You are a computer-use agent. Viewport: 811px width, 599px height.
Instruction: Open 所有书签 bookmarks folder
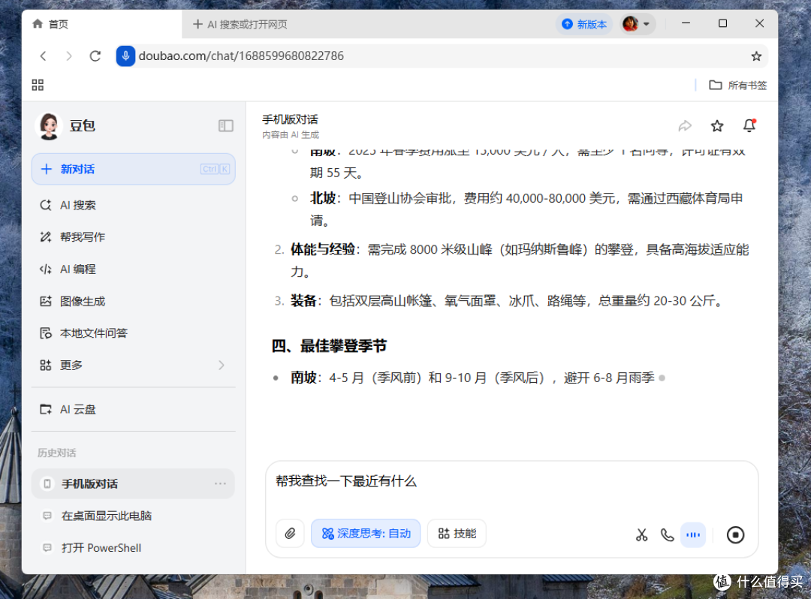tap(737, 86)
